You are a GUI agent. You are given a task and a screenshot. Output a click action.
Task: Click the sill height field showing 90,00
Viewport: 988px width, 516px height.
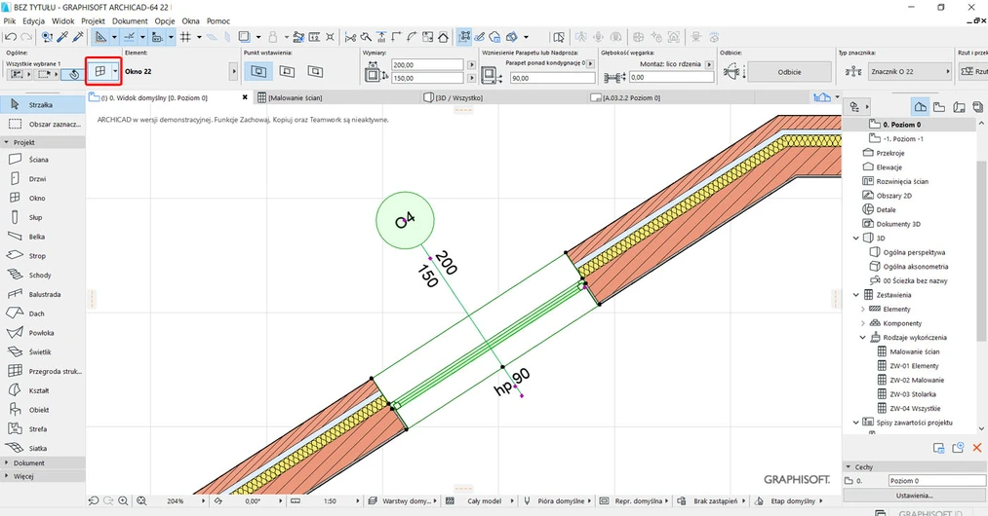click(x=552, y=78)
